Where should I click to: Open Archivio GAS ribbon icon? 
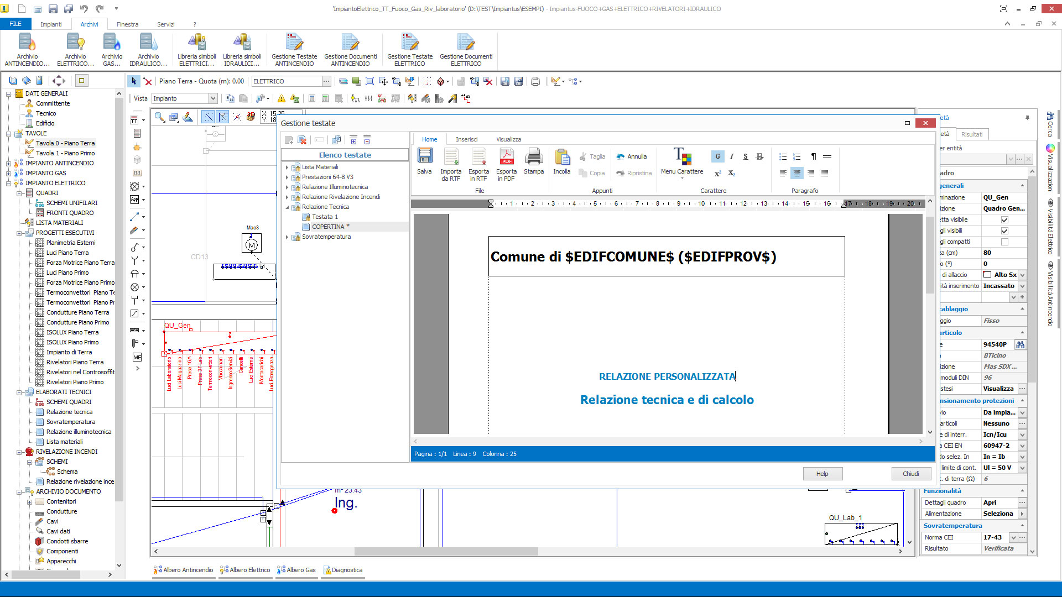(x=112, y=49)
